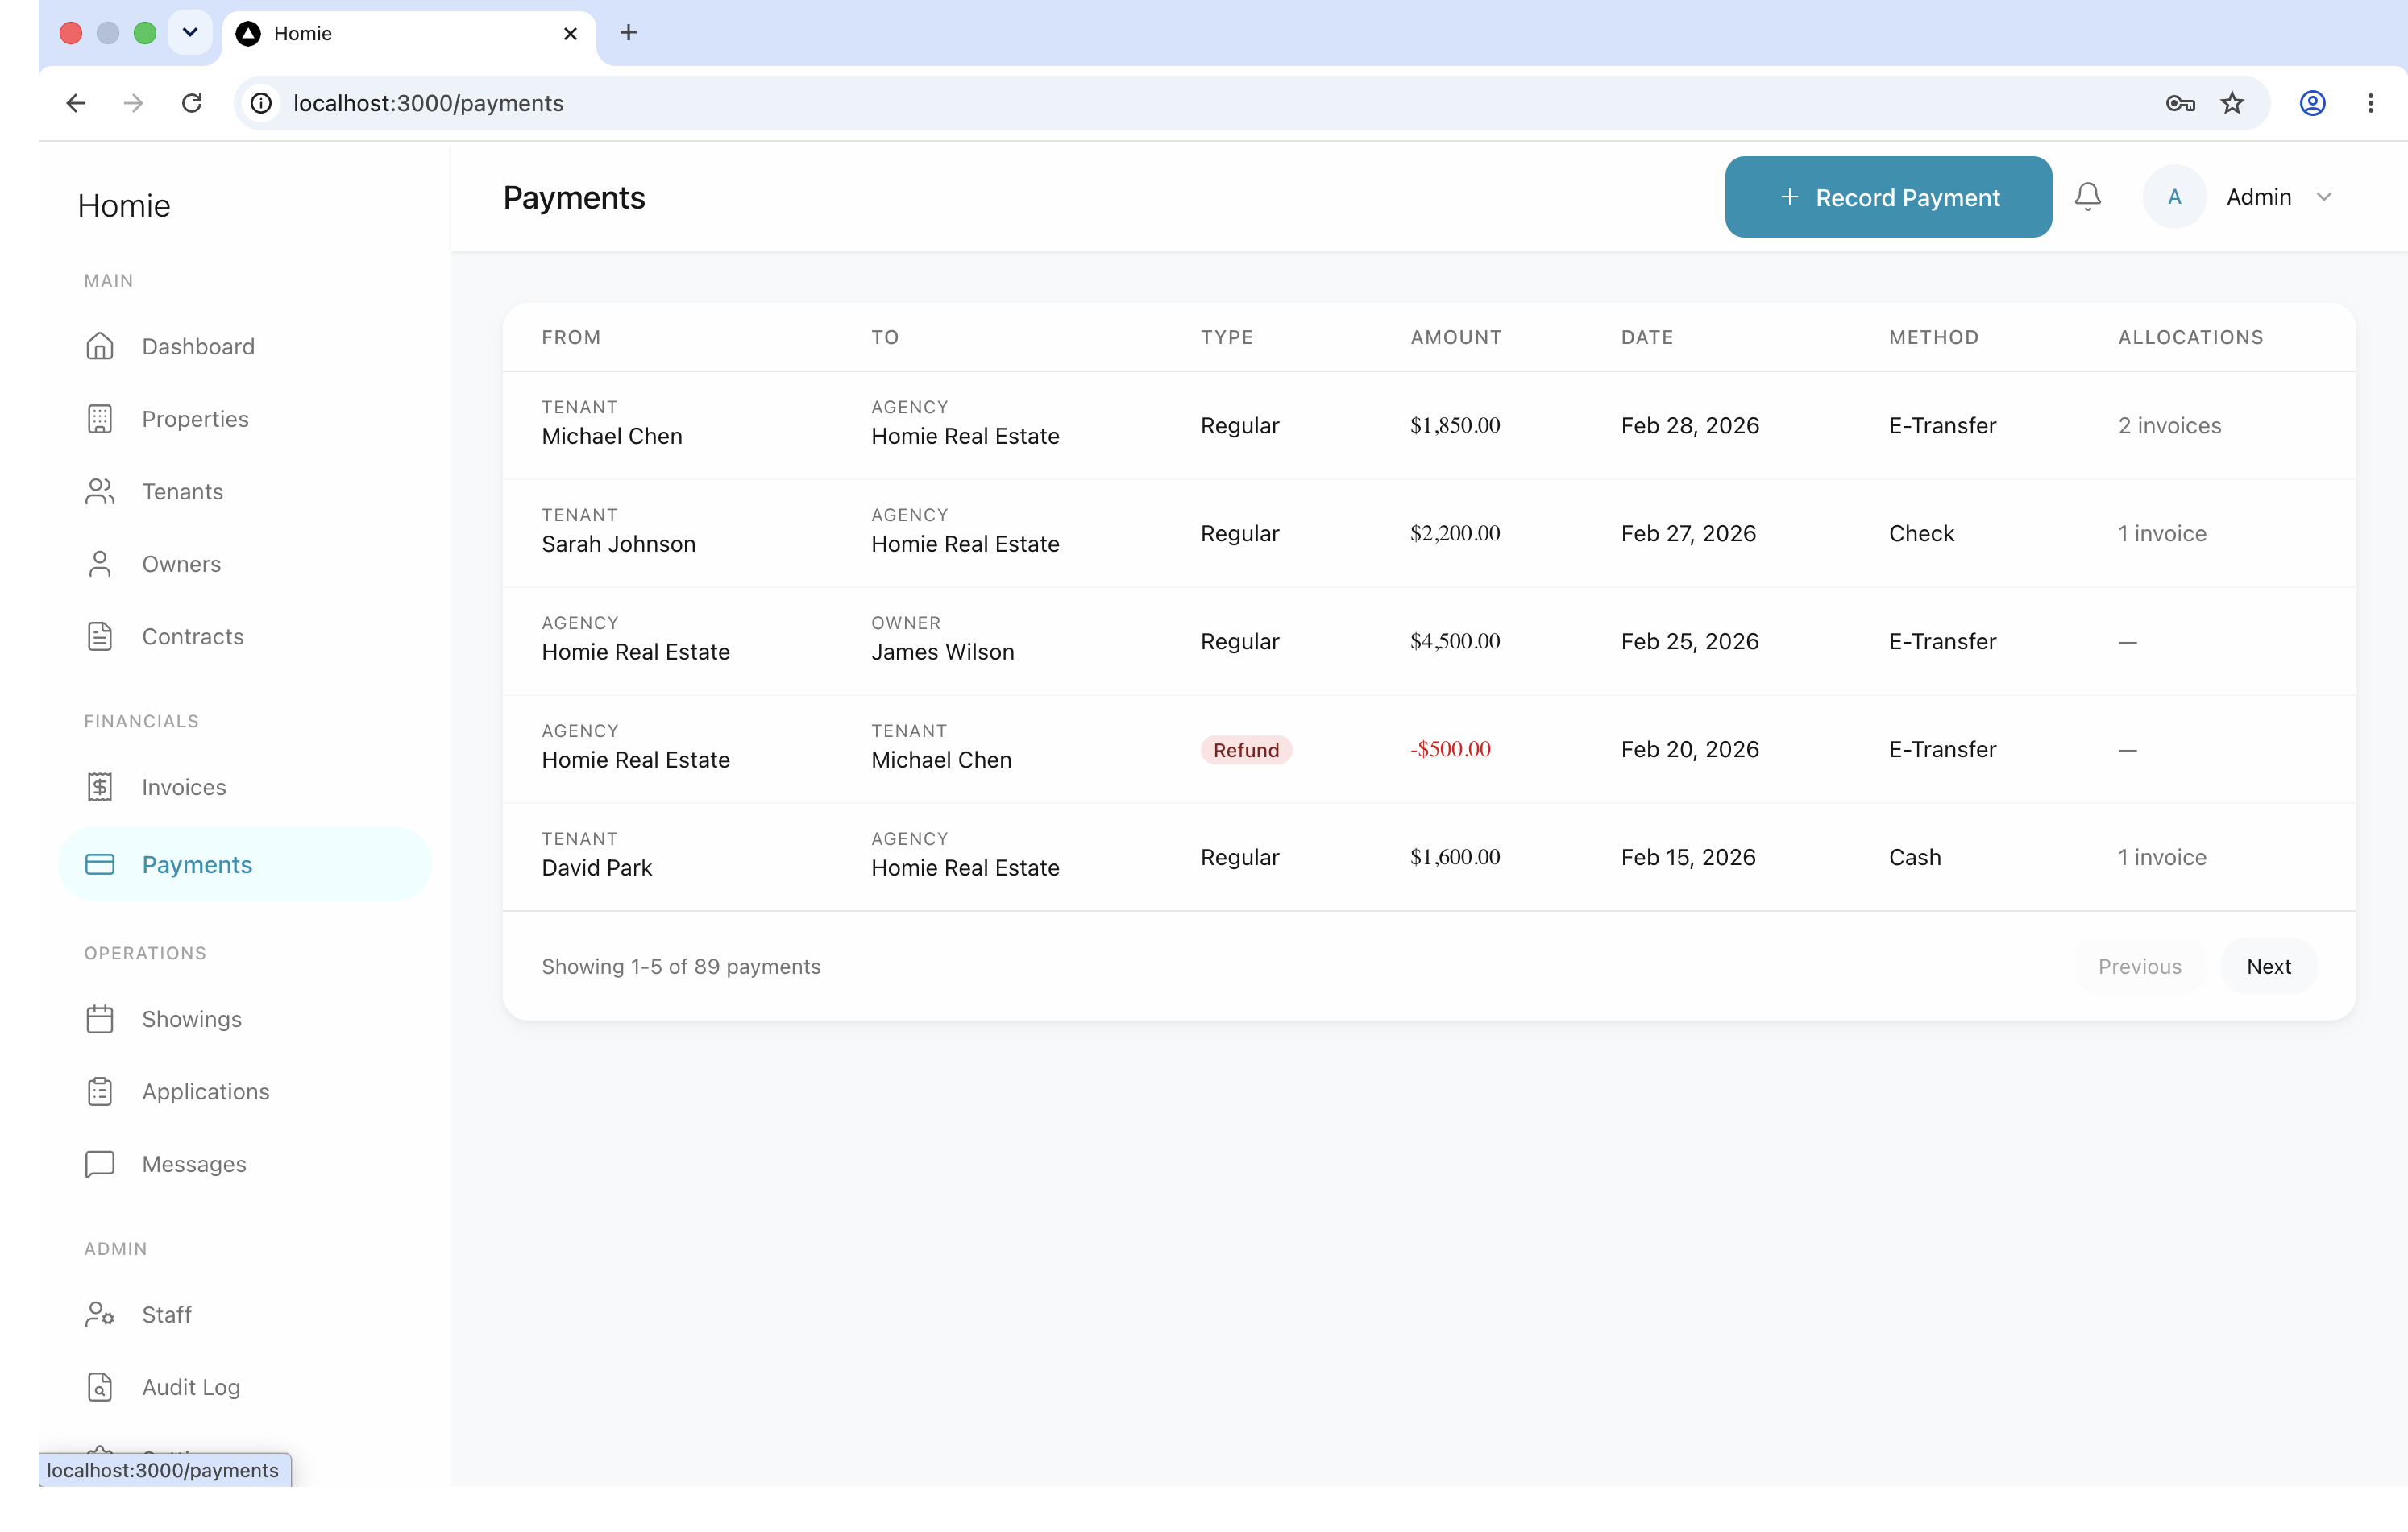Select the -$500.00 refund amount
This screenshot has width=2408, height=1532.
(x=1450, y=750)
